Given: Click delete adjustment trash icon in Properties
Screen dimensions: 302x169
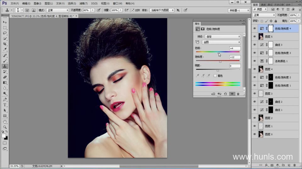Looking at the screenshot, I should [238, 94].
